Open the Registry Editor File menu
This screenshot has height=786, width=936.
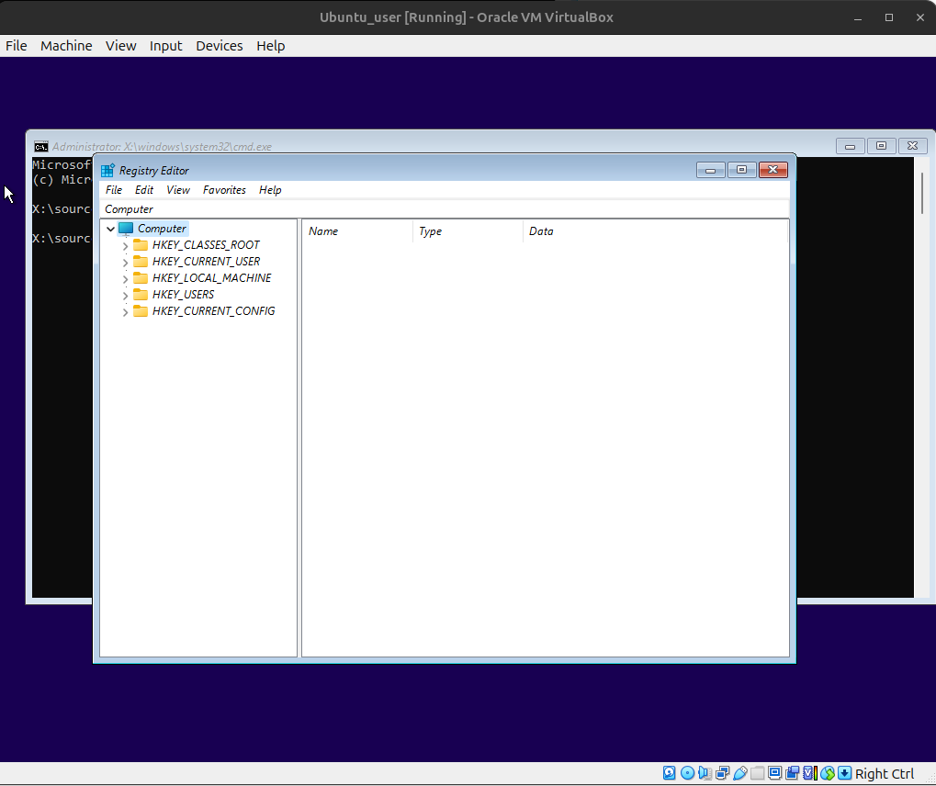coord(113,190)
